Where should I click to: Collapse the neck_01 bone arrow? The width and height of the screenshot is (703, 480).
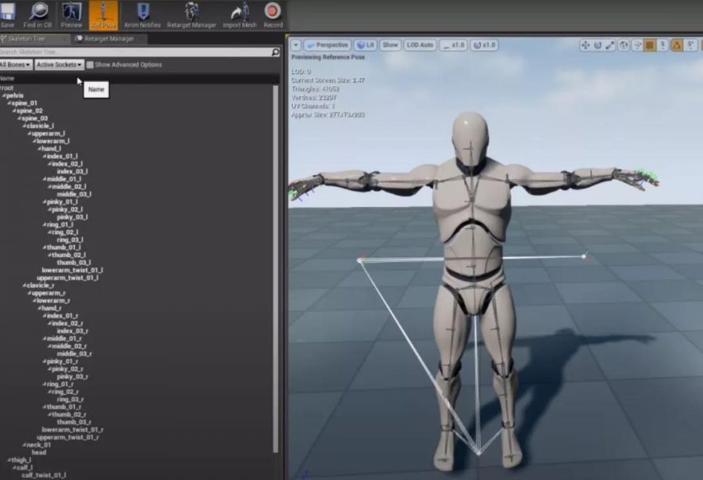(x=24, y=445)
